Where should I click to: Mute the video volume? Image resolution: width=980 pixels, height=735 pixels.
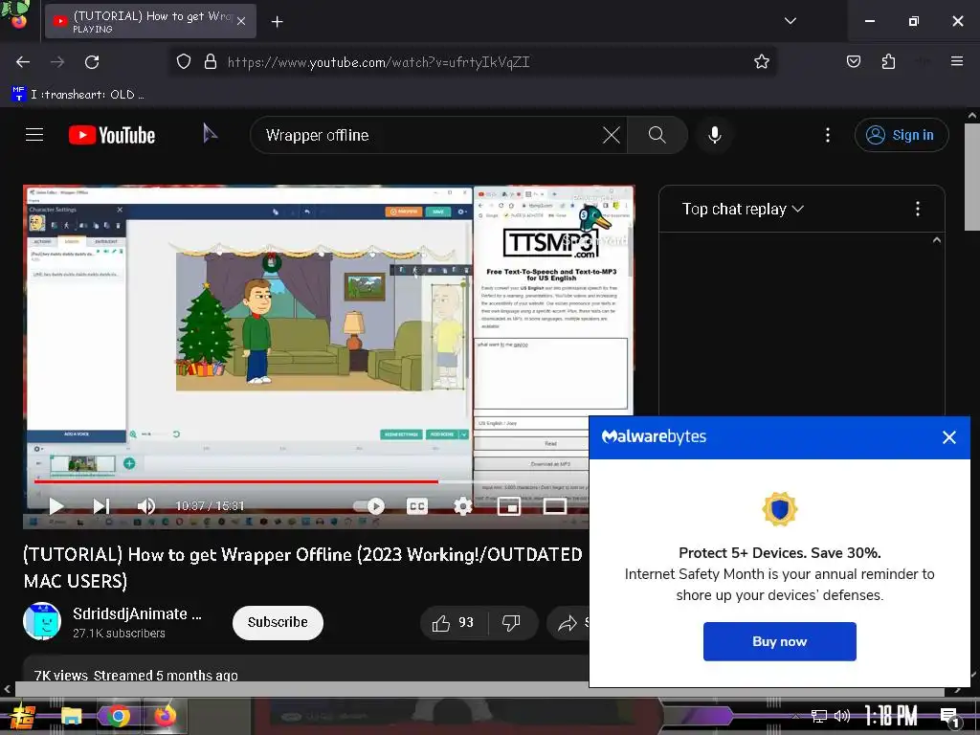[x=145, y=506]
